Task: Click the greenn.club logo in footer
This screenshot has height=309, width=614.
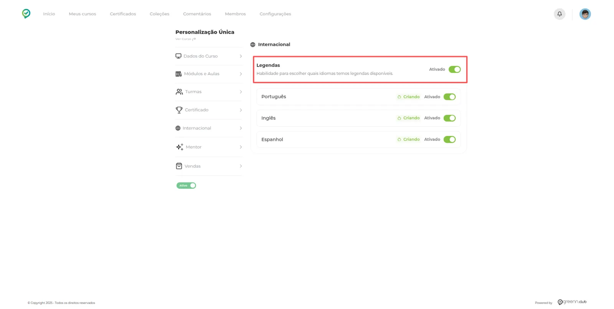Action: (x=572, y=302)
